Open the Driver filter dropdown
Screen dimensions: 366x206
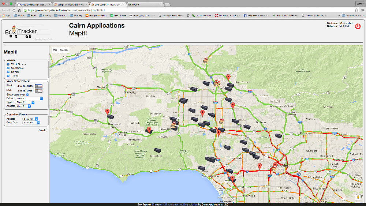pyautogui.click(x=29, y=98)
